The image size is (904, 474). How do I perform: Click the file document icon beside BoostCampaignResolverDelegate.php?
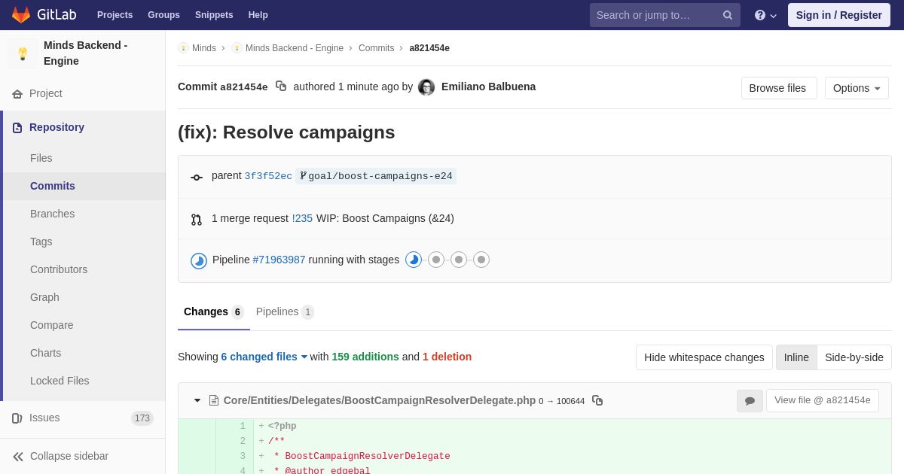click(x=214, y=400)
